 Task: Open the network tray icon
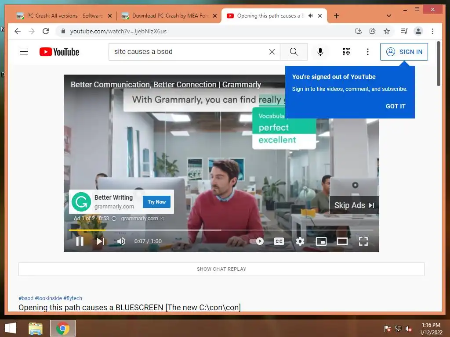click(x=398, y=329)
